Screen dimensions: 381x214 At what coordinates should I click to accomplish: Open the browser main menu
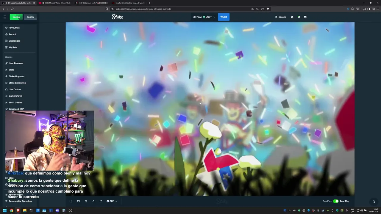coord(377,9)
